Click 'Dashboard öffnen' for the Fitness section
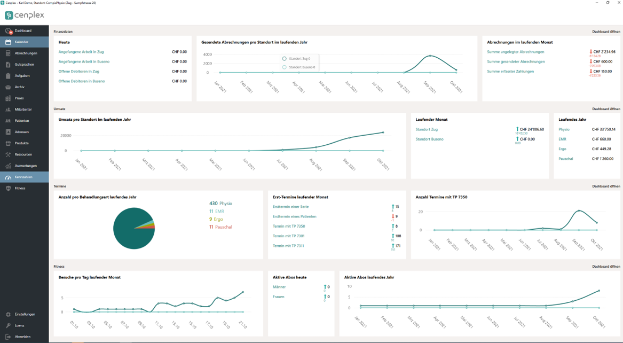This screenshot has height=343, width=623. click(606, 266)
